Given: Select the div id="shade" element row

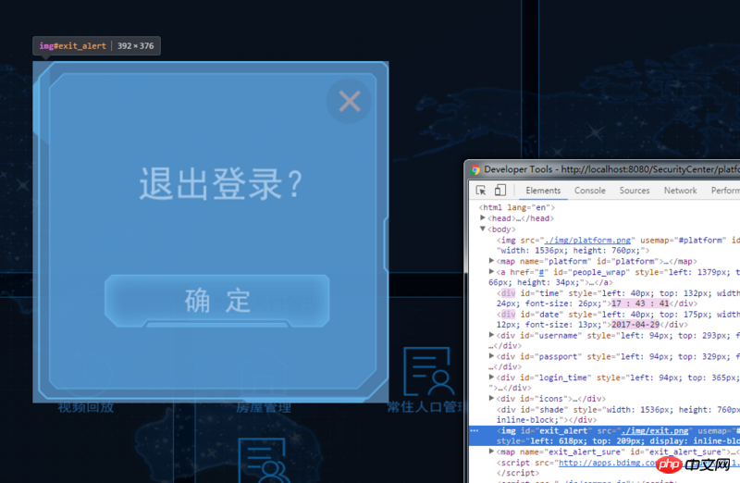Looking at the screenshot, I should tap(605, 415).
